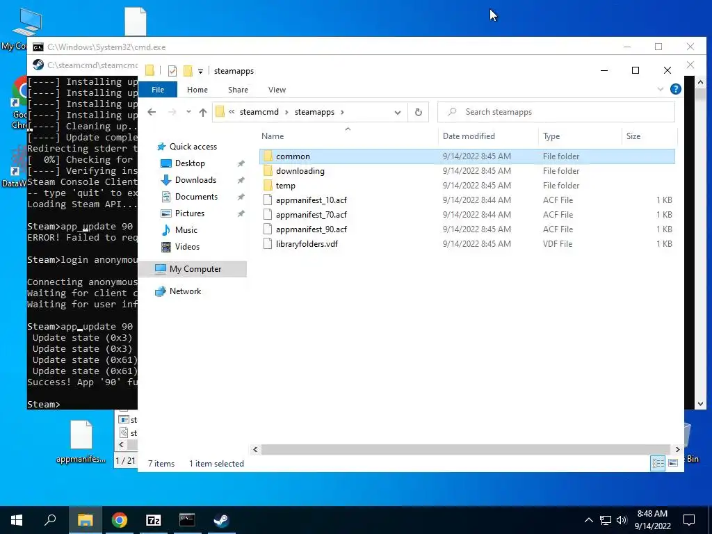Click the downloading folder icon
Viewport: 712px width, 534px height.
(x=268, y=171)
